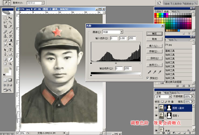Open the layer blend mode 正常 dropdown

(170, 96)
